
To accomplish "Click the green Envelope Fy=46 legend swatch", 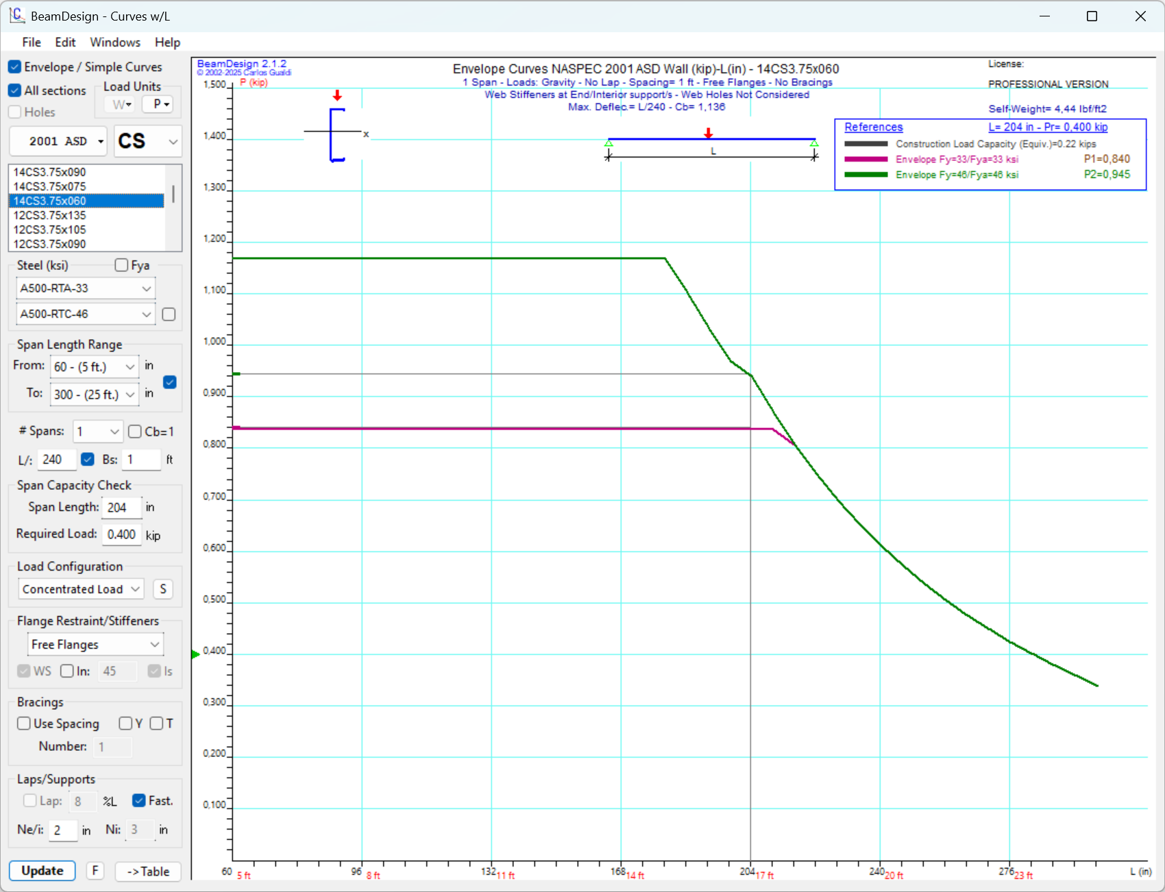I will click(x=866, y=175).
